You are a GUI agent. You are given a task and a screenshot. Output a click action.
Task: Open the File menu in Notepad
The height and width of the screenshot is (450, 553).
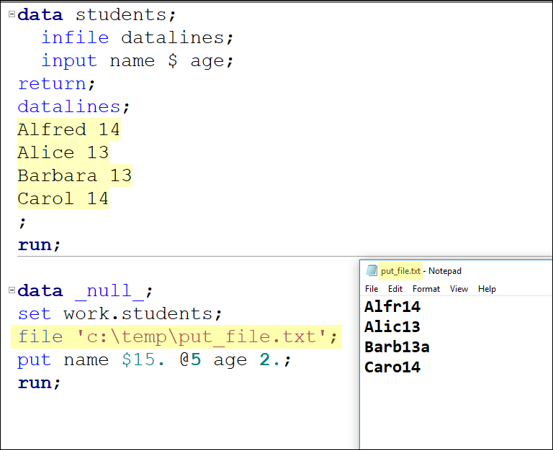tap(372, 289)
